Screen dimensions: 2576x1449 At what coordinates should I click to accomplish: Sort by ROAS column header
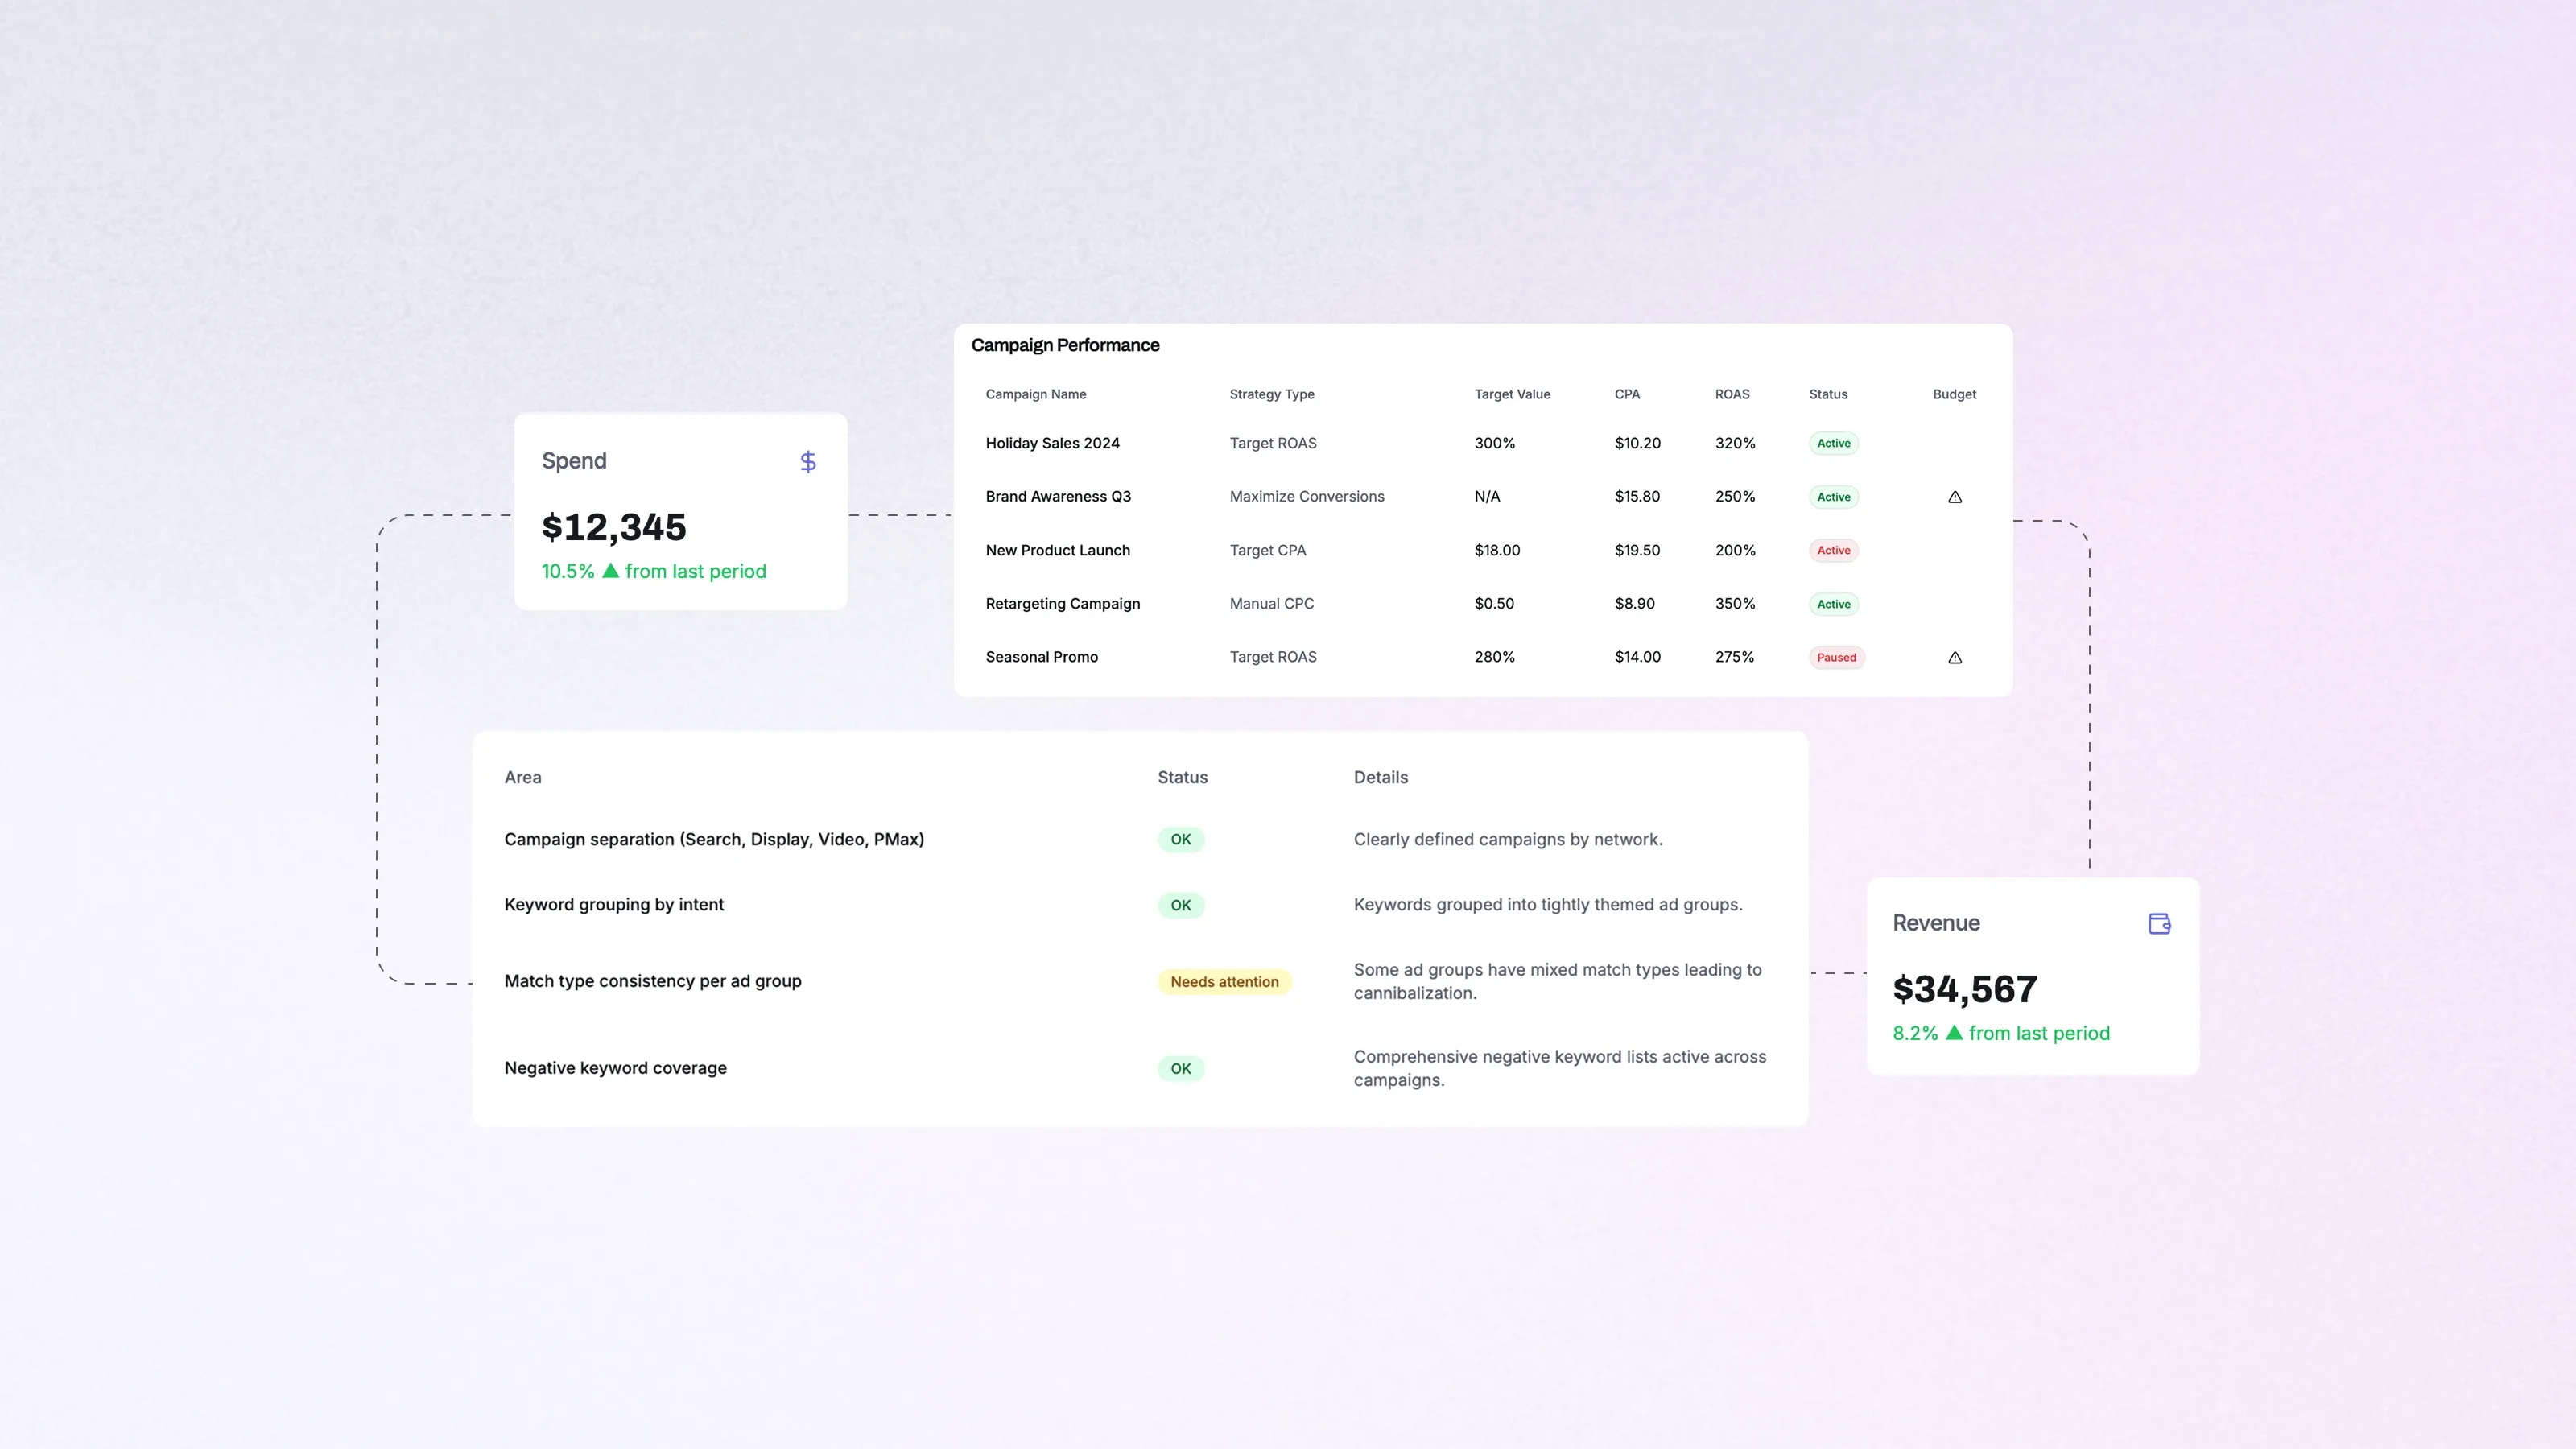click(1731, 394)
